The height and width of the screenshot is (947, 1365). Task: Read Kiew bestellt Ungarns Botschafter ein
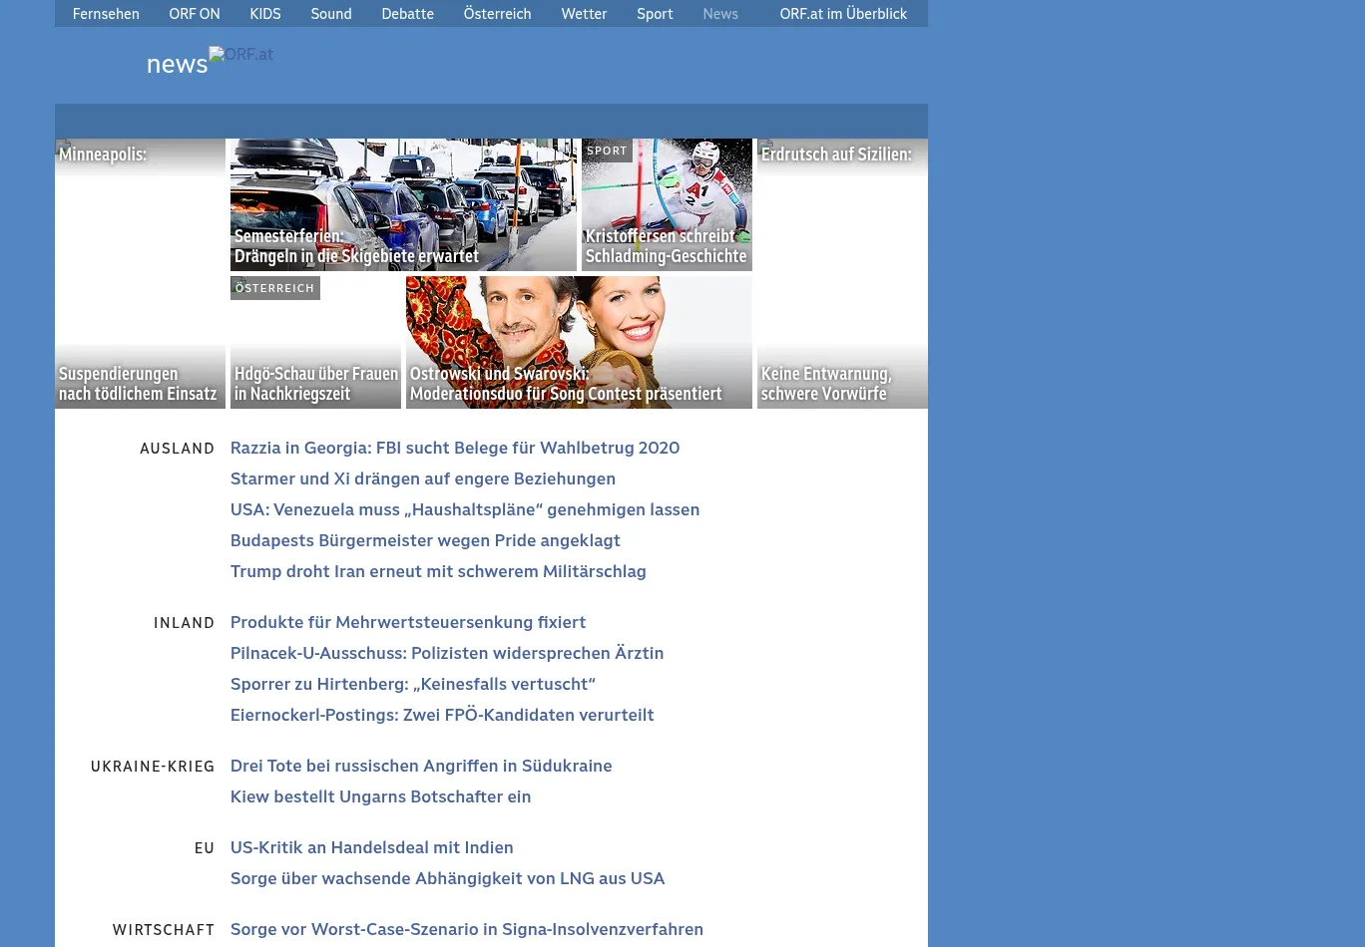[380, 796]
